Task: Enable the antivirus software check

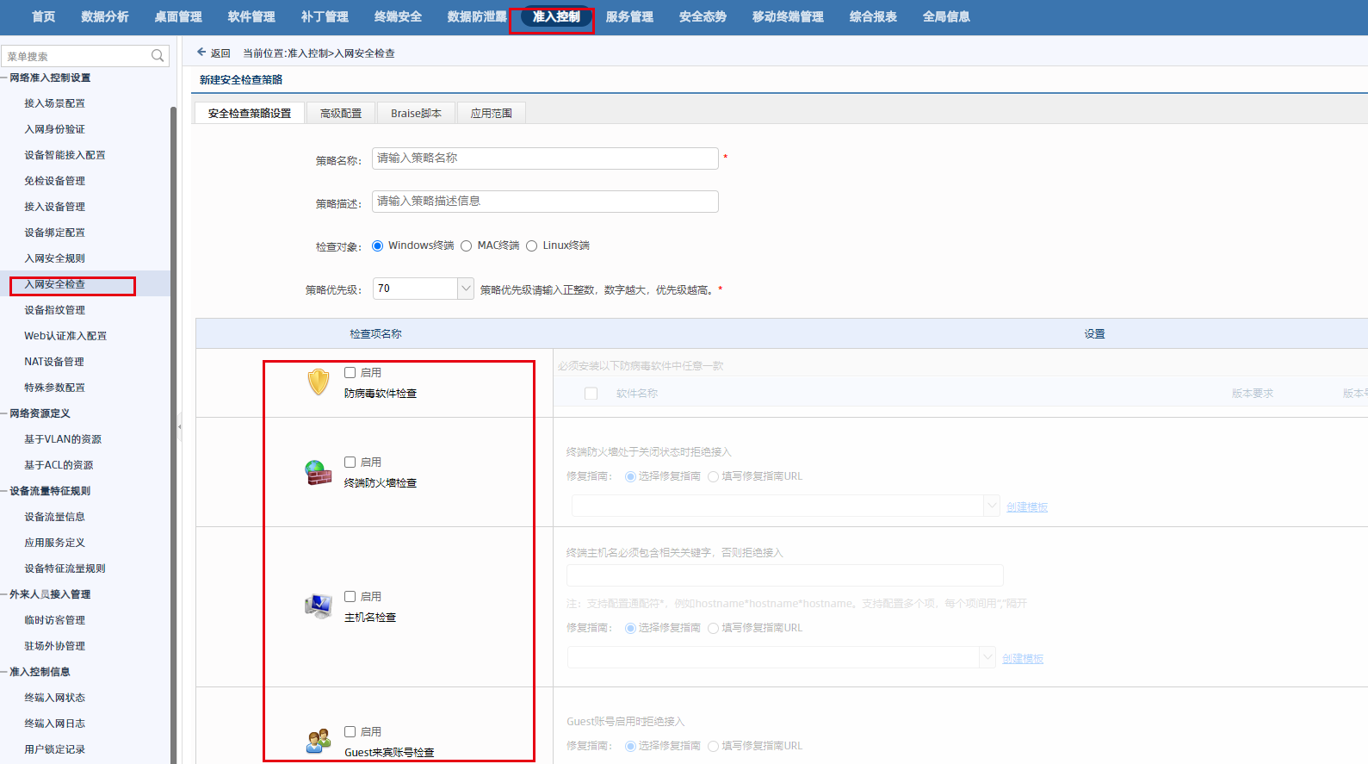Action: (350, 373)
